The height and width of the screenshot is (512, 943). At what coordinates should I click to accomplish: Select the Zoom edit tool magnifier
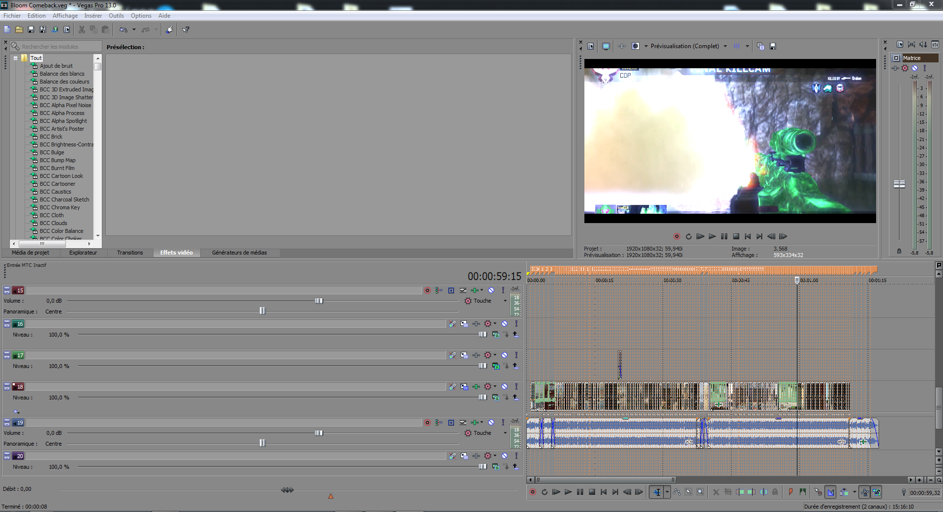click(x=700, y=492)
